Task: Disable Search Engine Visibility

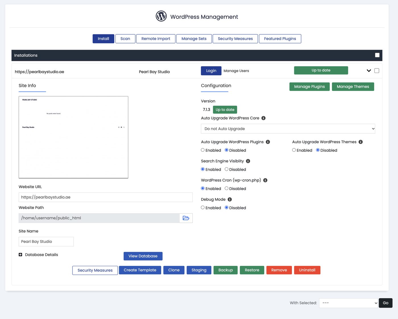Action: pyautogui.click(x=227, y=169)
